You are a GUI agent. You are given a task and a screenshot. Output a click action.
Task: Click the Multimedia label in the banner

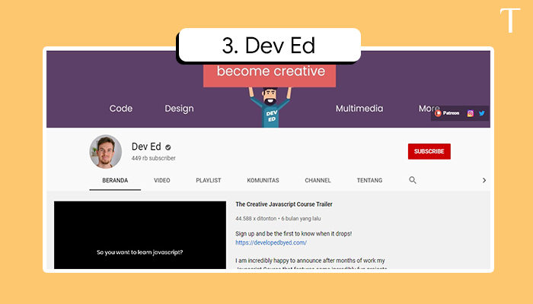[x=359, y=109]
